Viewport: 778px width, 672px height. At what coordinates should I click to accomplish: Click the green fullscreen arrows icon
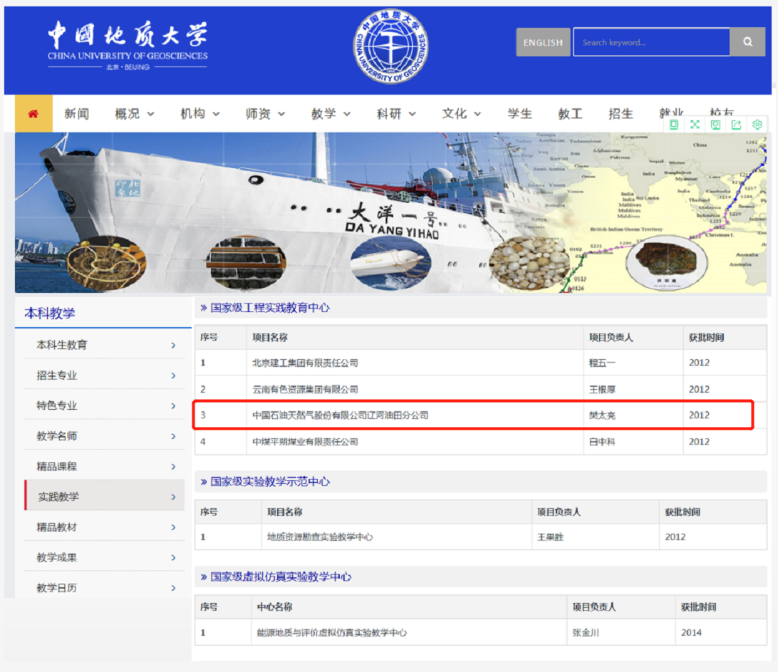click(695, 125)
